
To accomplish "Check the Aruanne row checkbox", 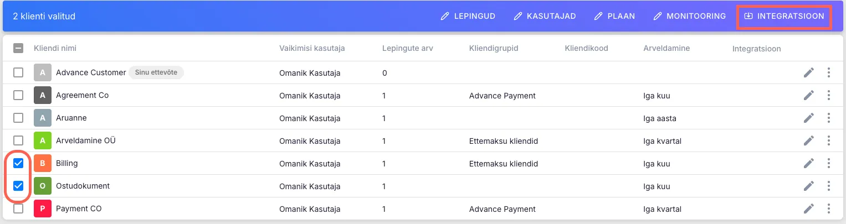I will pyautogui.click(x=18, y=118).
